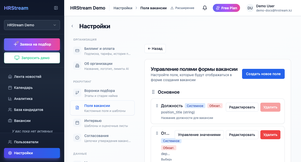Open the Demo User avatar menu
Image resolution: width=301 pixels, height=162 pixels.
pos(250,8)
